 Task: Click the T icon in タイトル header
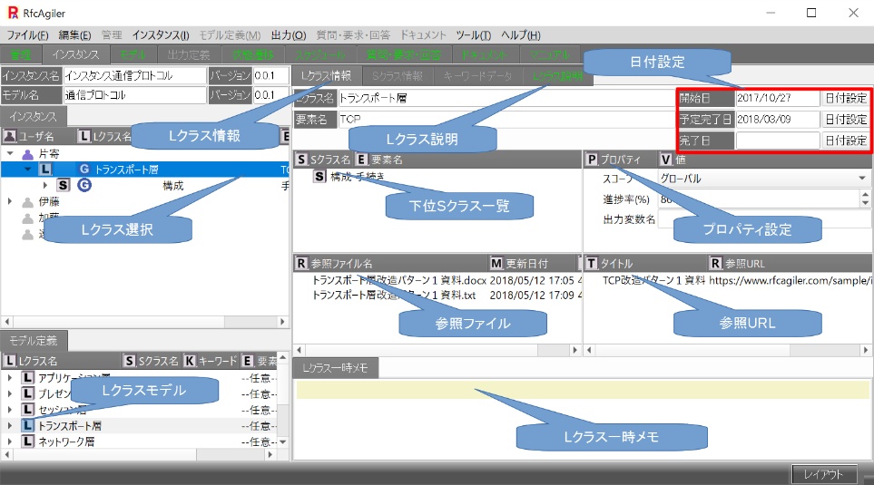click(x=592, y=264)
